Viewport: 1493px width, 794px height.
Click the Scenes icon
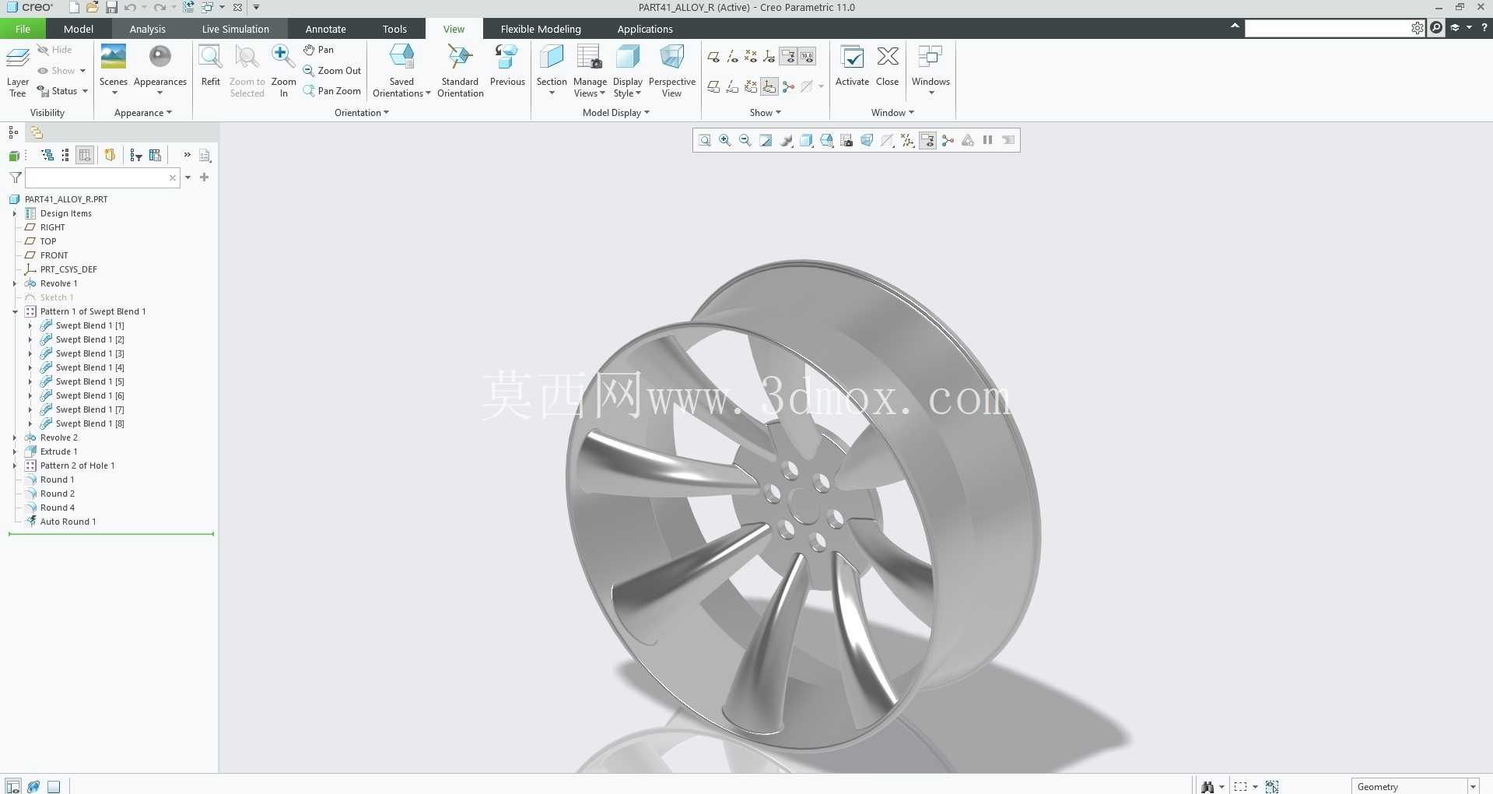114,57
